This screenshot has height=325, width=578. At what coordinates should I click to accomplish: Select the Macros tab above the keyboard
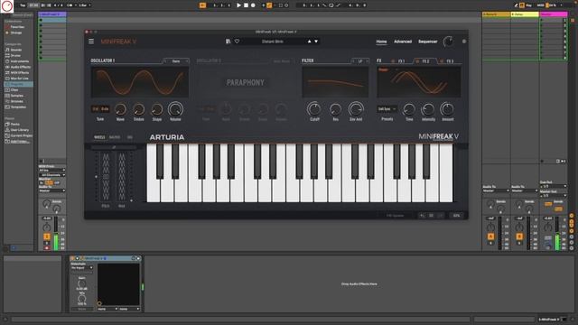click(115, 137)
